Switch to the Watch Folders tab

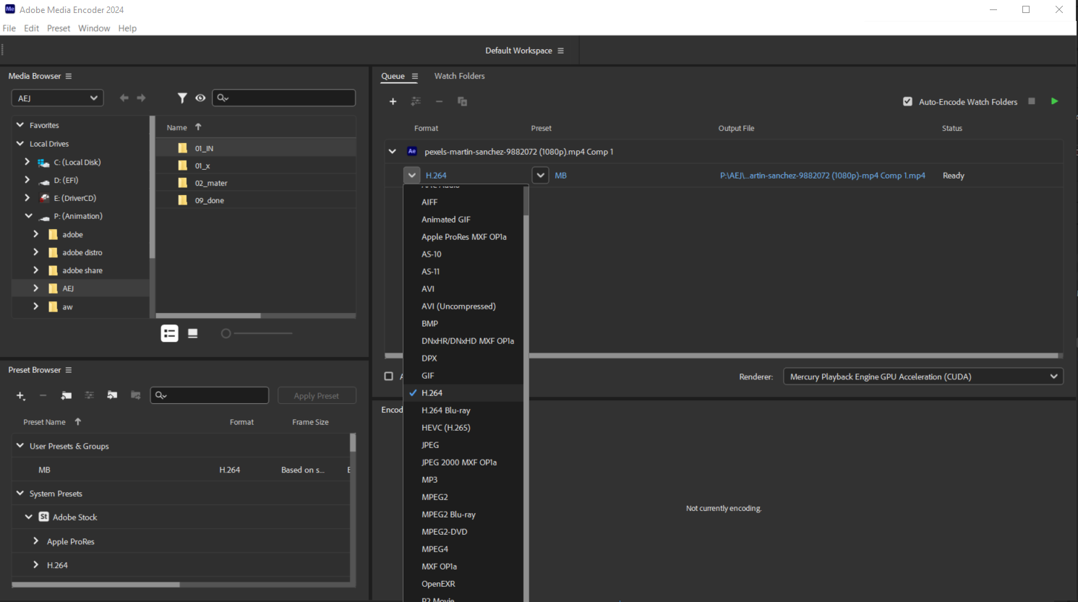459,76
